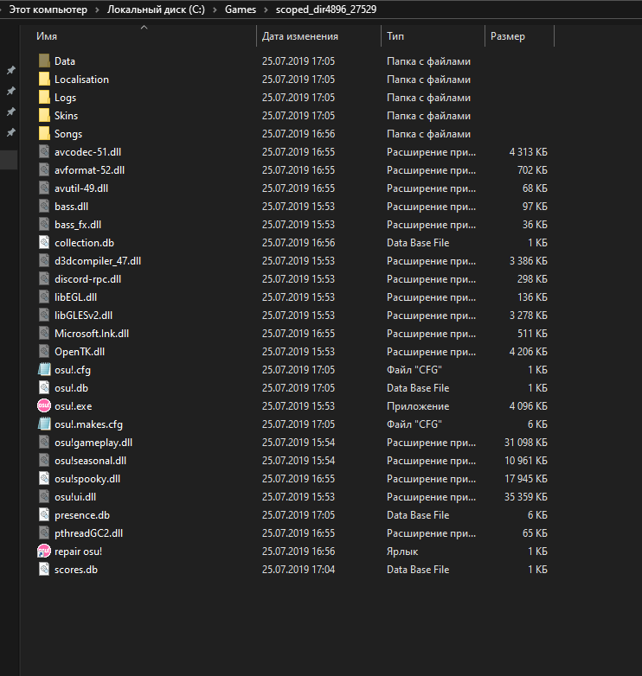
Task: Click the libEGL.dll file icon
Action: point(44,297)
